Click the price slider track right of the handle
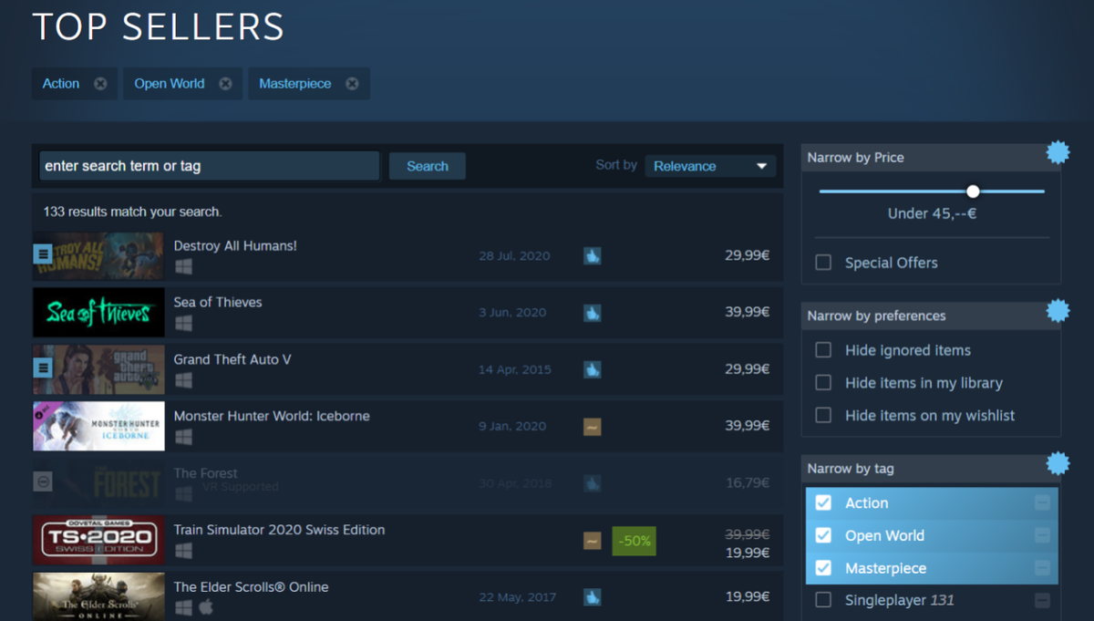The width and height of the screenshot is (1094, 621). [1012, 191]
